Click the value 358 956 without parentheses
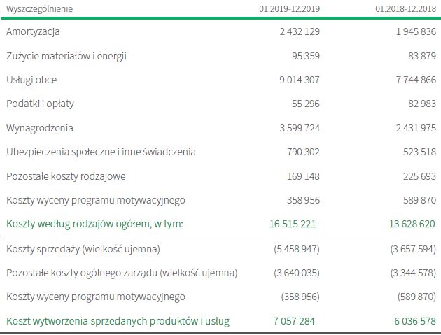The image size is (441, 335). [x=303, y=201]
